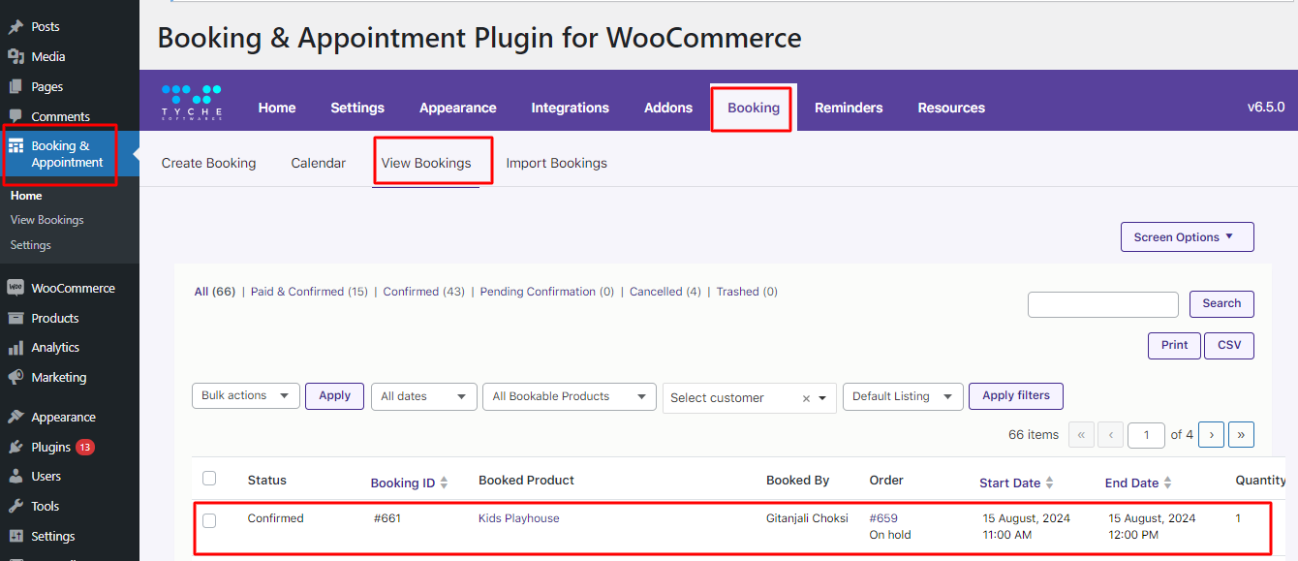Click the Search button
The image size is (1298, 561).
tap(1221, 303)
